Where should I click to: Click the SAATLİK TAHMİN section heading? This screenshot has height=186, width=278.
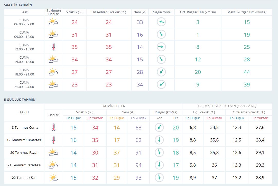18,5
